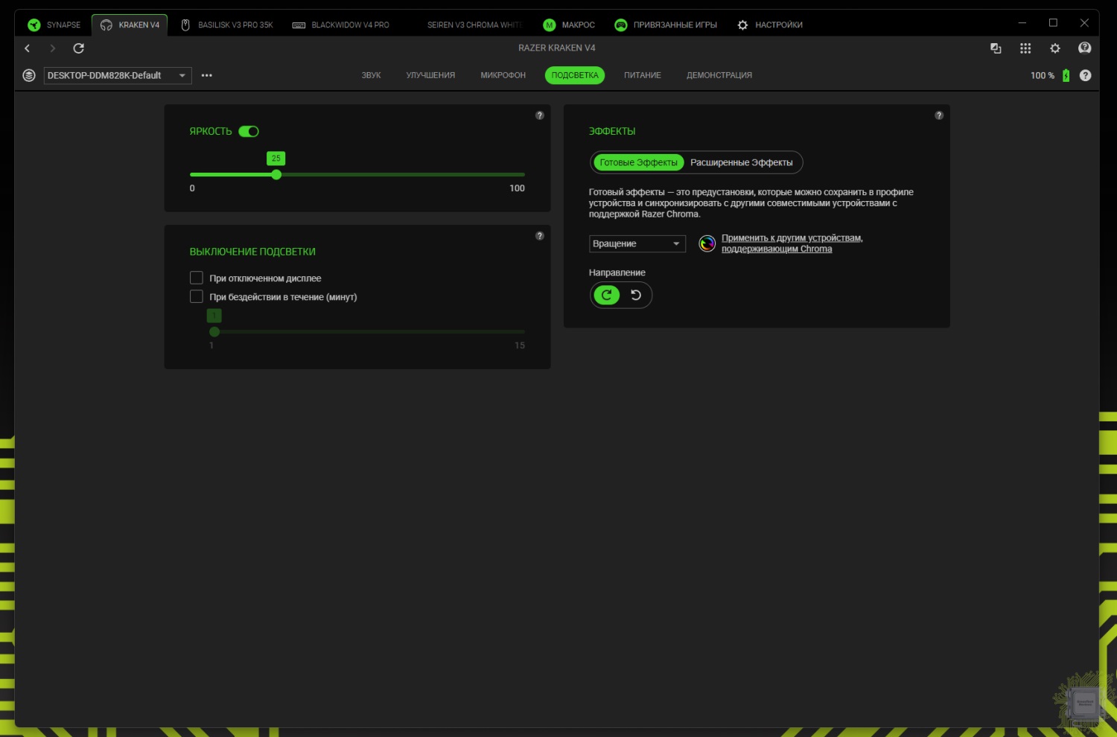This screenshot has height=737, width=1117.
Task: Open settings via the top-right gear icon
Action: point(1055,48)
